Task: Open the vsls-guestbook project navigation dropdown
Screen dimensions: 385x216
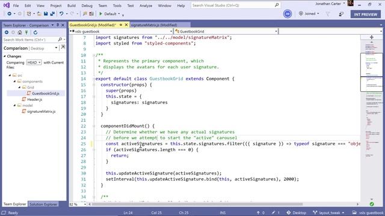Action: pyautogui.click(x=171, y=31)
